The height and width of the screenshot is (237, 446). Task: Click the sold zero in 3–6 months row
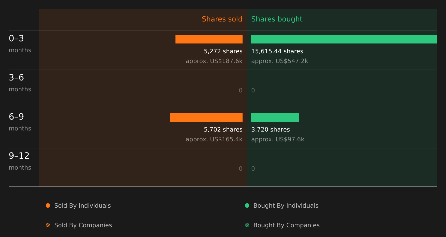click(241, 91)
